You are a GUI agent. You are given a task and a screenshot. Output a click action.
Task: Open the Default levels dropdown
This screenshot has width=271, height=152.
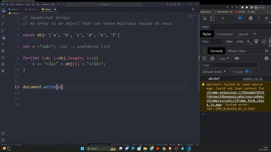point(214,72)
